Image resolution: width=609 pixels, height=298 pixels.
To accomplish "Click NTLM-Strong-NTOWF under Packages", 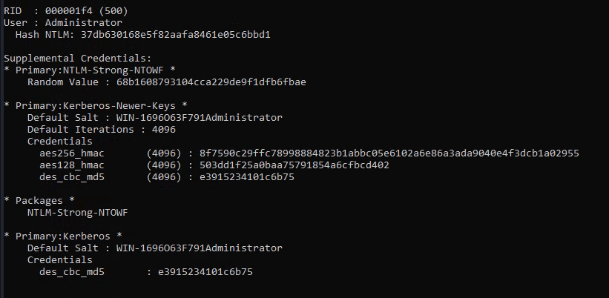I will tap(78, 213).
